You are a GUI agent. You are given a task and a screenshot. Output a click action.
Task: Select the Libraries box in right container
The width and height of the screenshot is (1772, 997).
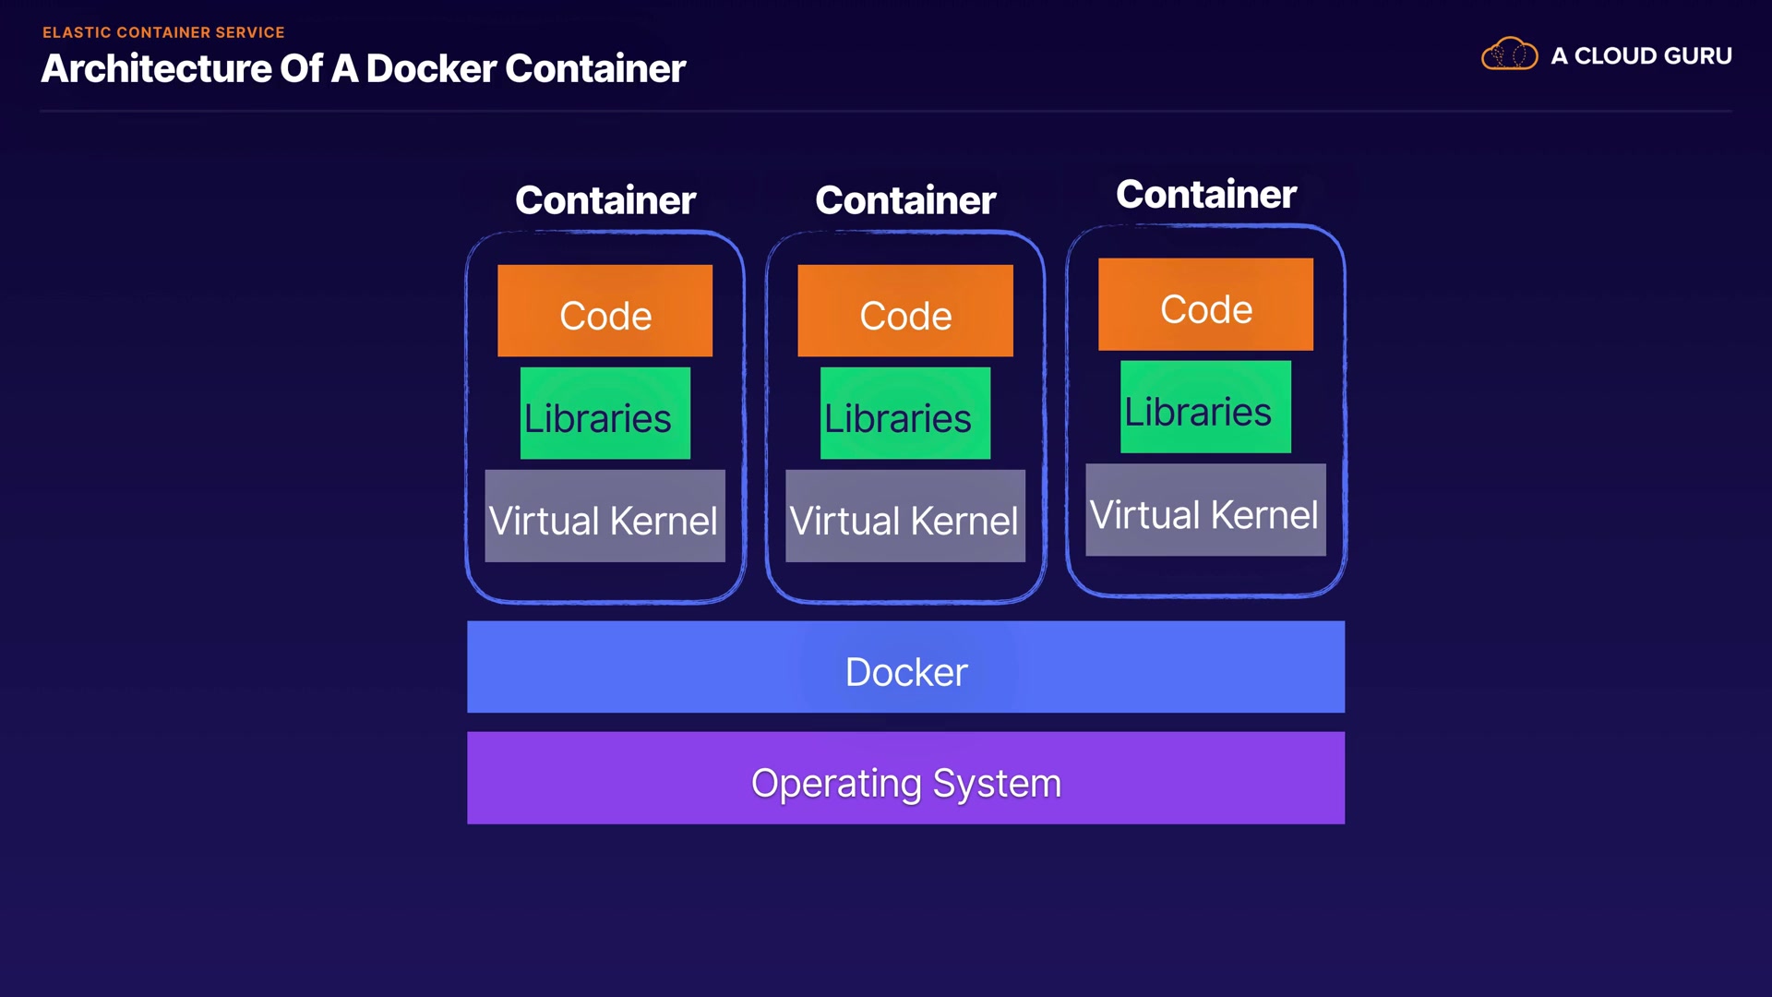[x=1205, y=407]
